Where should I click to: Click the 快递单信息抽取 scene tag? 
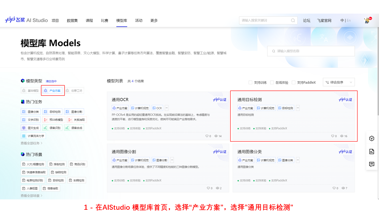[34, 172]
